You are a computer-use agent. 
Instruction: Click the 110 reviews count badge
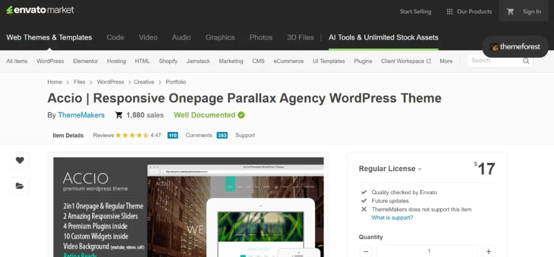[x=173, y=135]
